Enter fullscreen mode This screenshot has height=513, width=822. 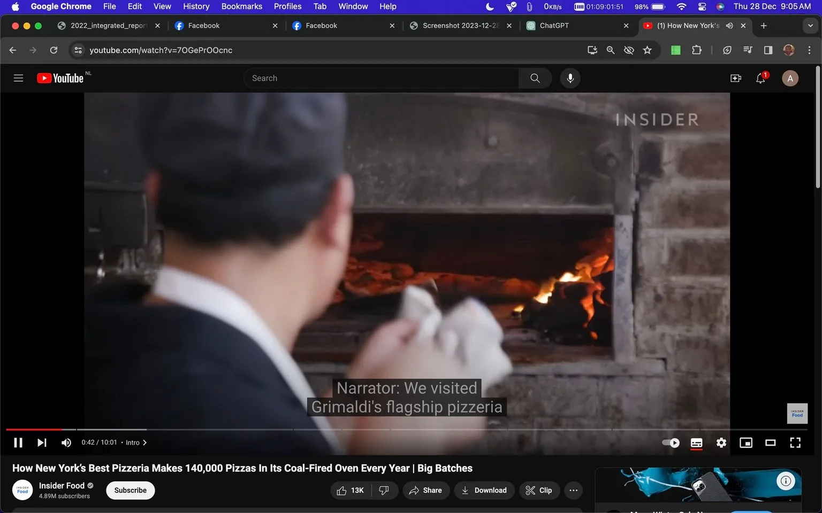tap(795, 442)
